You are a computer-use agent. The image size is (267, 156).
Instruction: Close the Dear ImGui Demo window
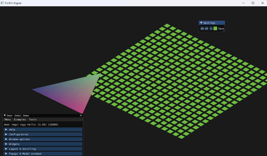pyautogui.click(x=81, y=116)
